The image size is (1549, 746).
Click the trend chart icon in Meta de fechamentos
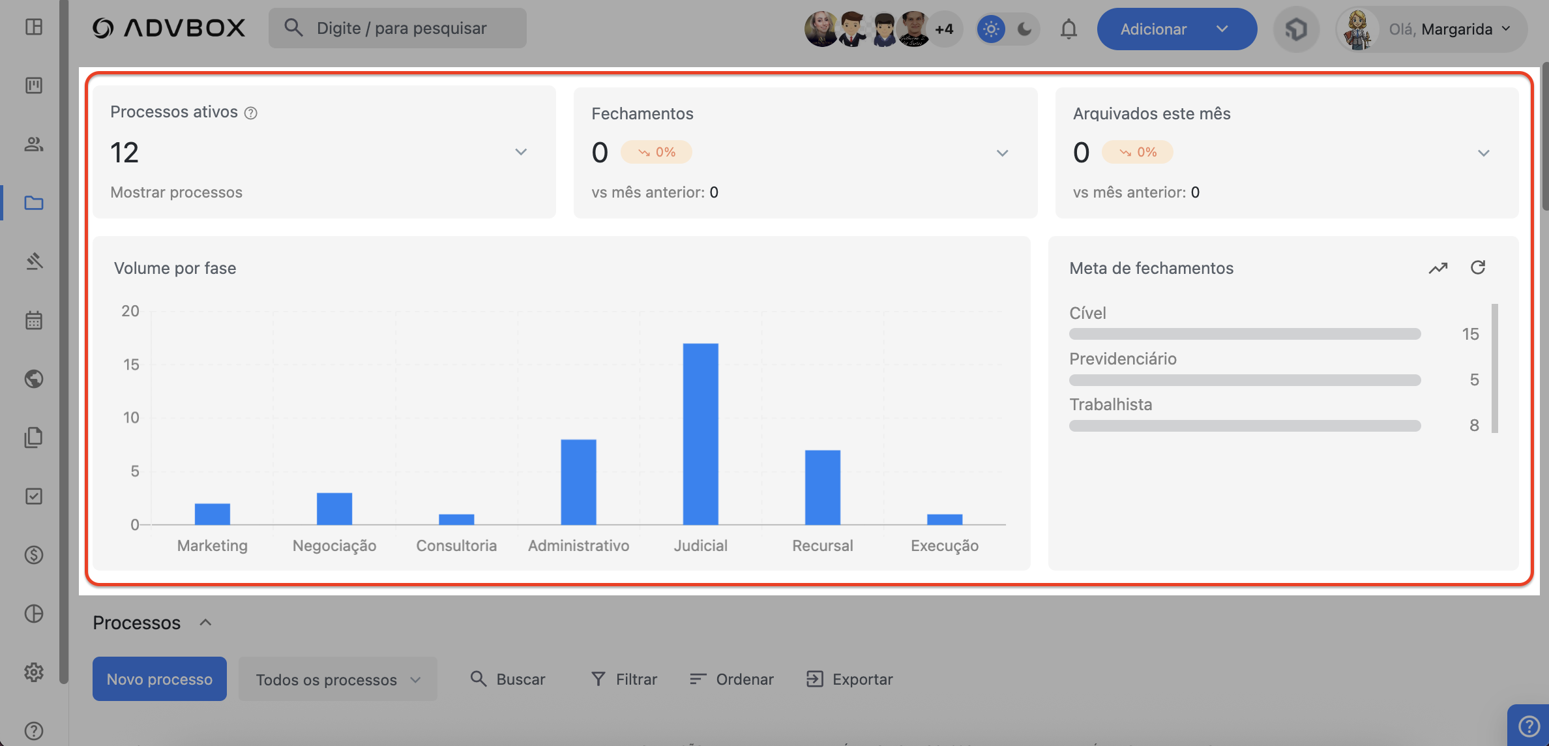tap(1438, 268)
